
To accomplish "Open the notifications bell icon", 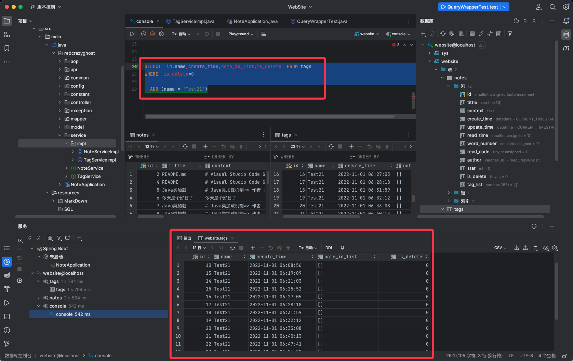I will click(x=566, y=21).
